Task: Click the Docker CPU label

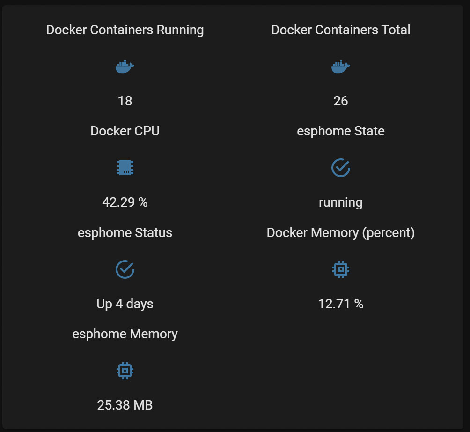Action: click(x=125, y=131)
